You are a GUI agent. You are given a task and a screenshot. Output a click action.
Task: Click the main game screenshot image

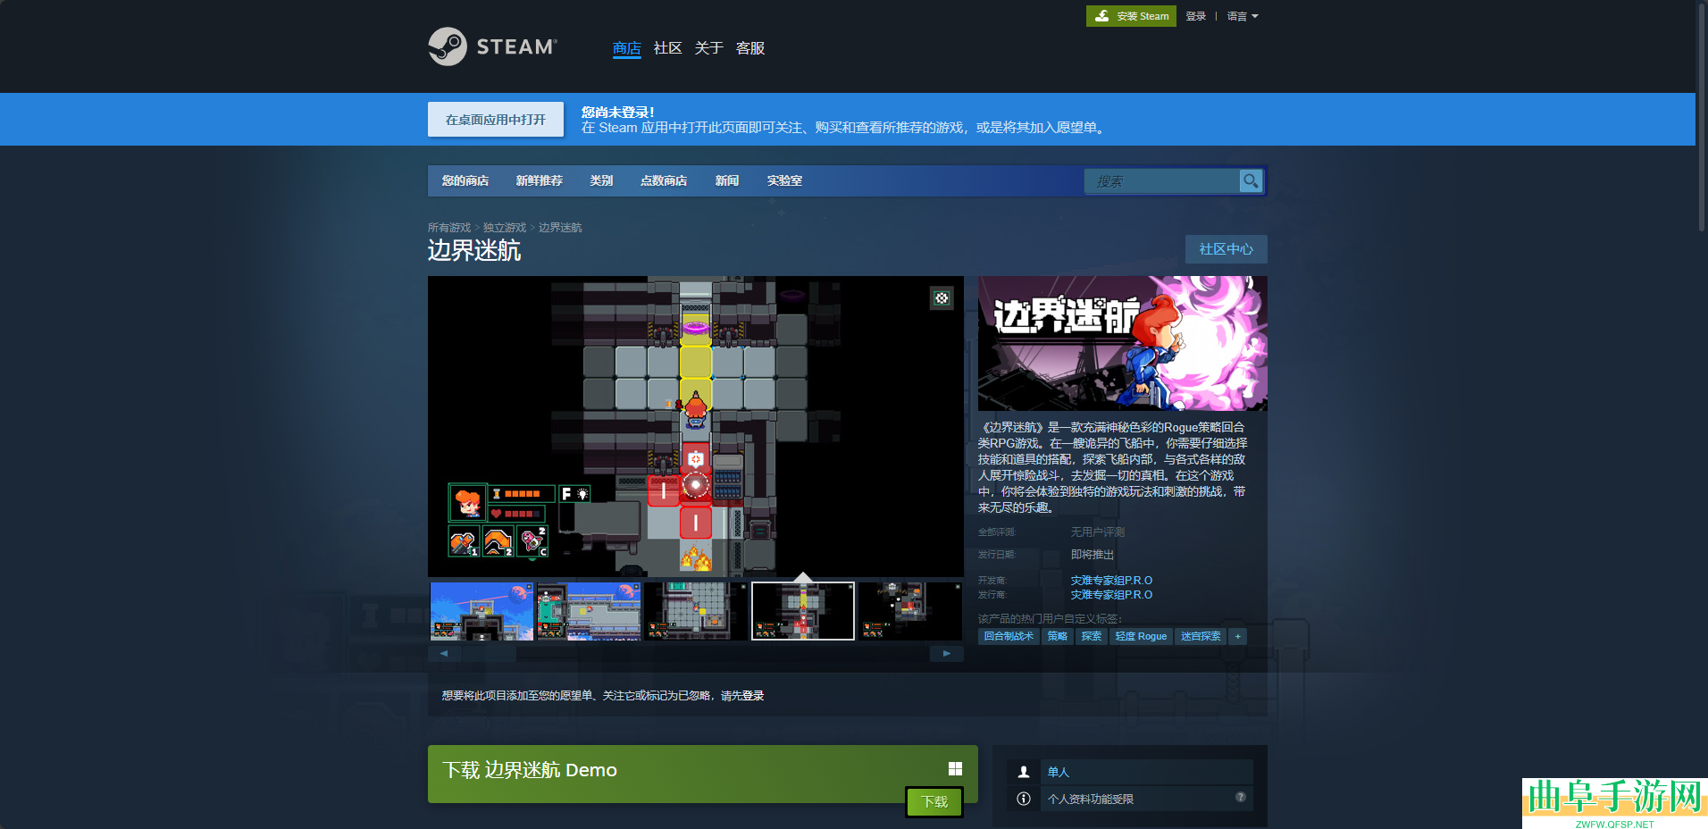click(x=696, y=426)
